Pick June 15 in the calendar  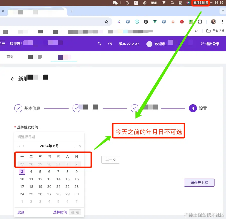tap(68, 179)
